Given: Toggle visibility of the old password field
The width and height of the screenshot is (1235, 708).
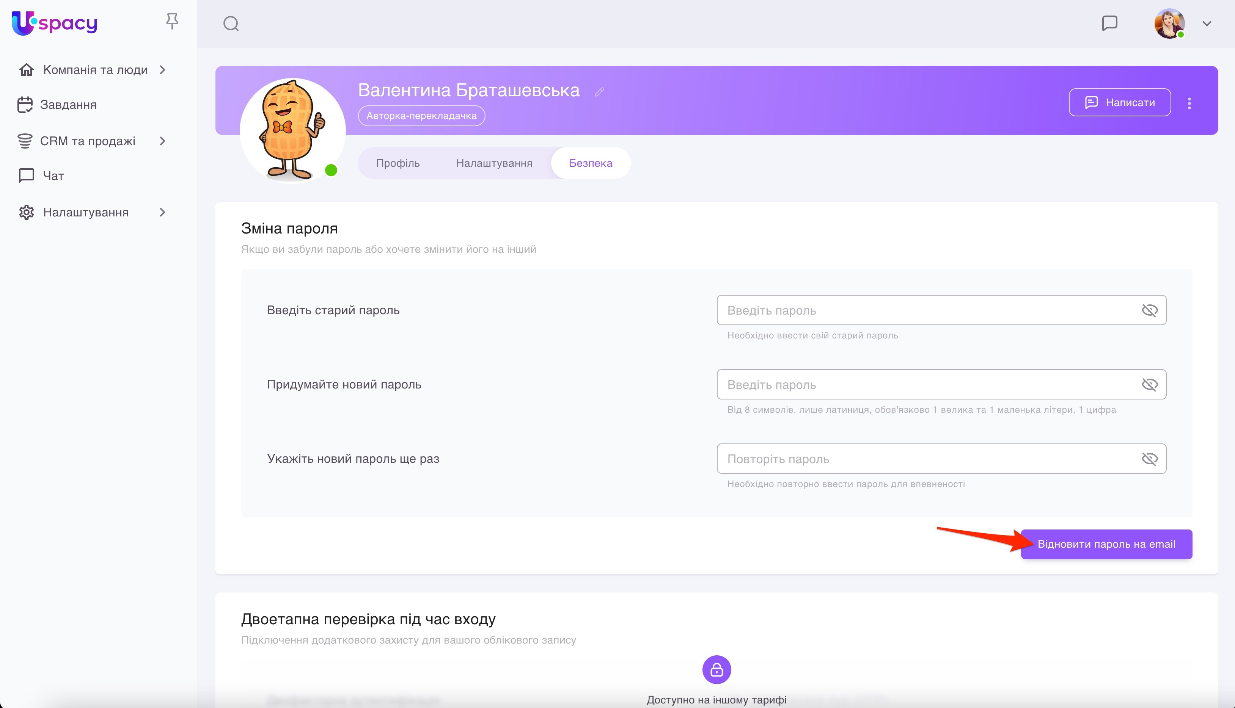Looking at the screenshot, I should [1149, 310].
